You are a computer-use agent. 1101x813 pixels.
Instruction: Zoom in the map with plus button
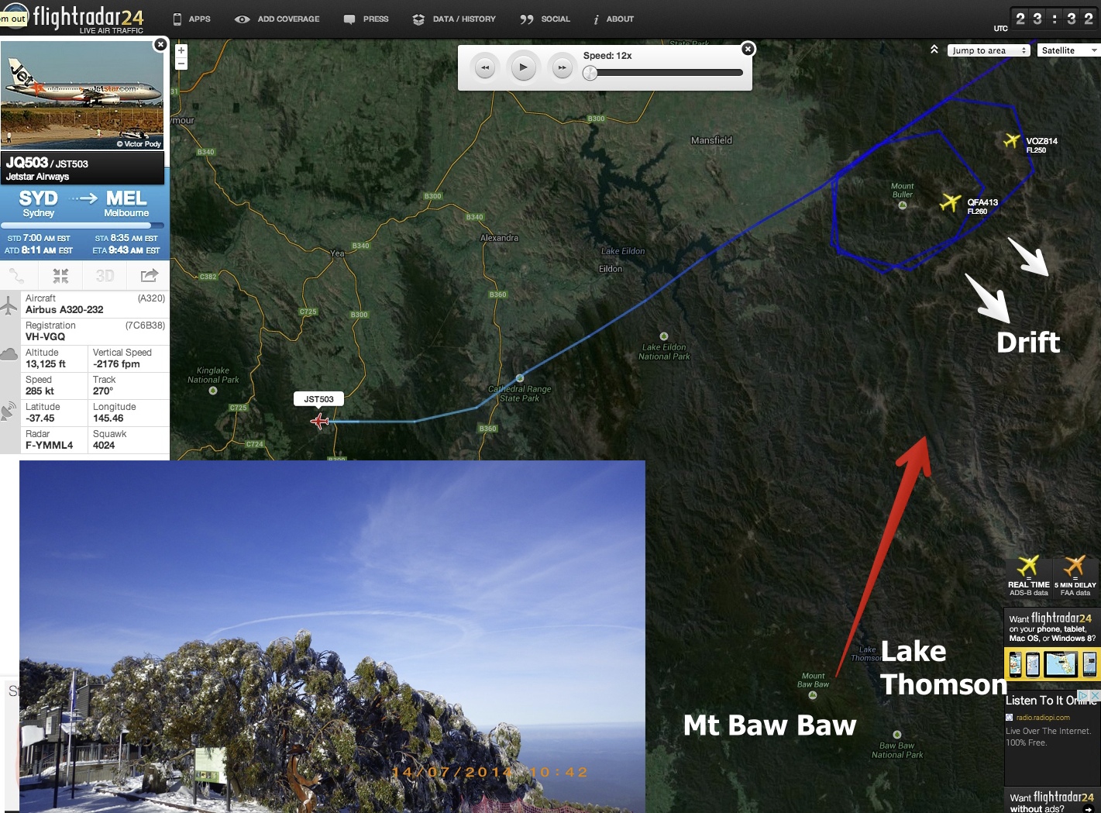181,50
